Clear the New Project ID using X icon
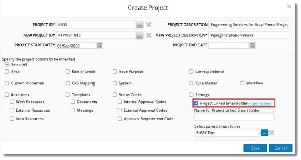301x160 pixels. tap(149, 35)
